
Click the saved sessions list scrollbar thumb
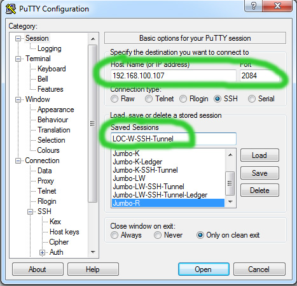pos(230,183)
